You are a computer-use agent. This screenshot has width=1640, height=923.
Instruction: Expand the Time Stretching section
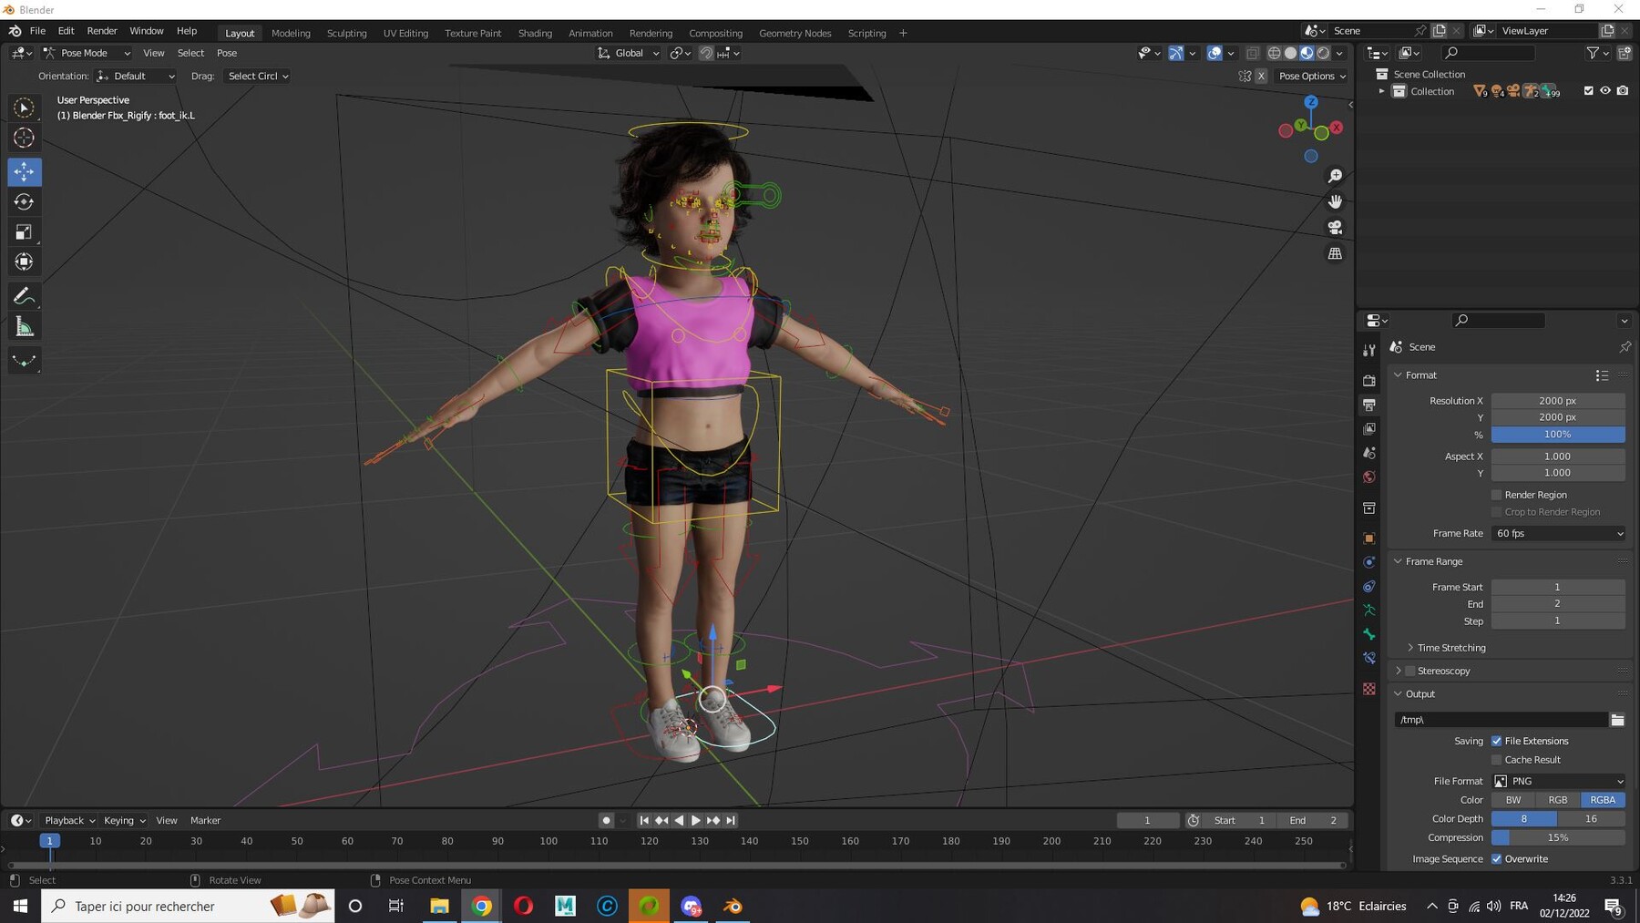pos(1450,647)
